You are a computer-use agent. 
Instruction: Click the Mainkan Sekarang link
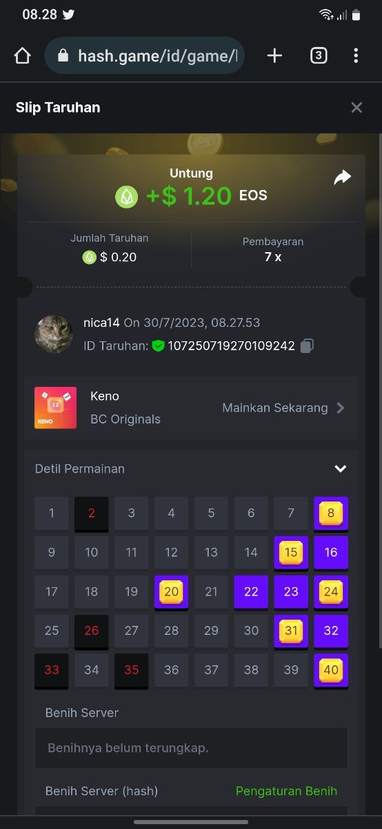pos(275,408)
